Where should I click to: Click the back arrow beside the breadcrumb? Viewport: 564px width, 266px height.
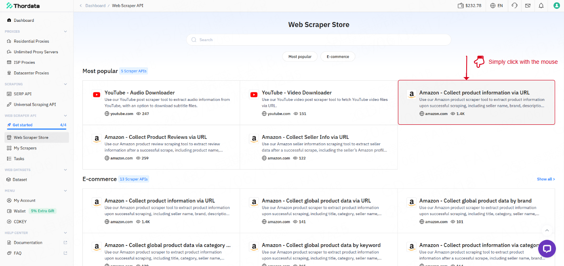[x=80, y=6]
